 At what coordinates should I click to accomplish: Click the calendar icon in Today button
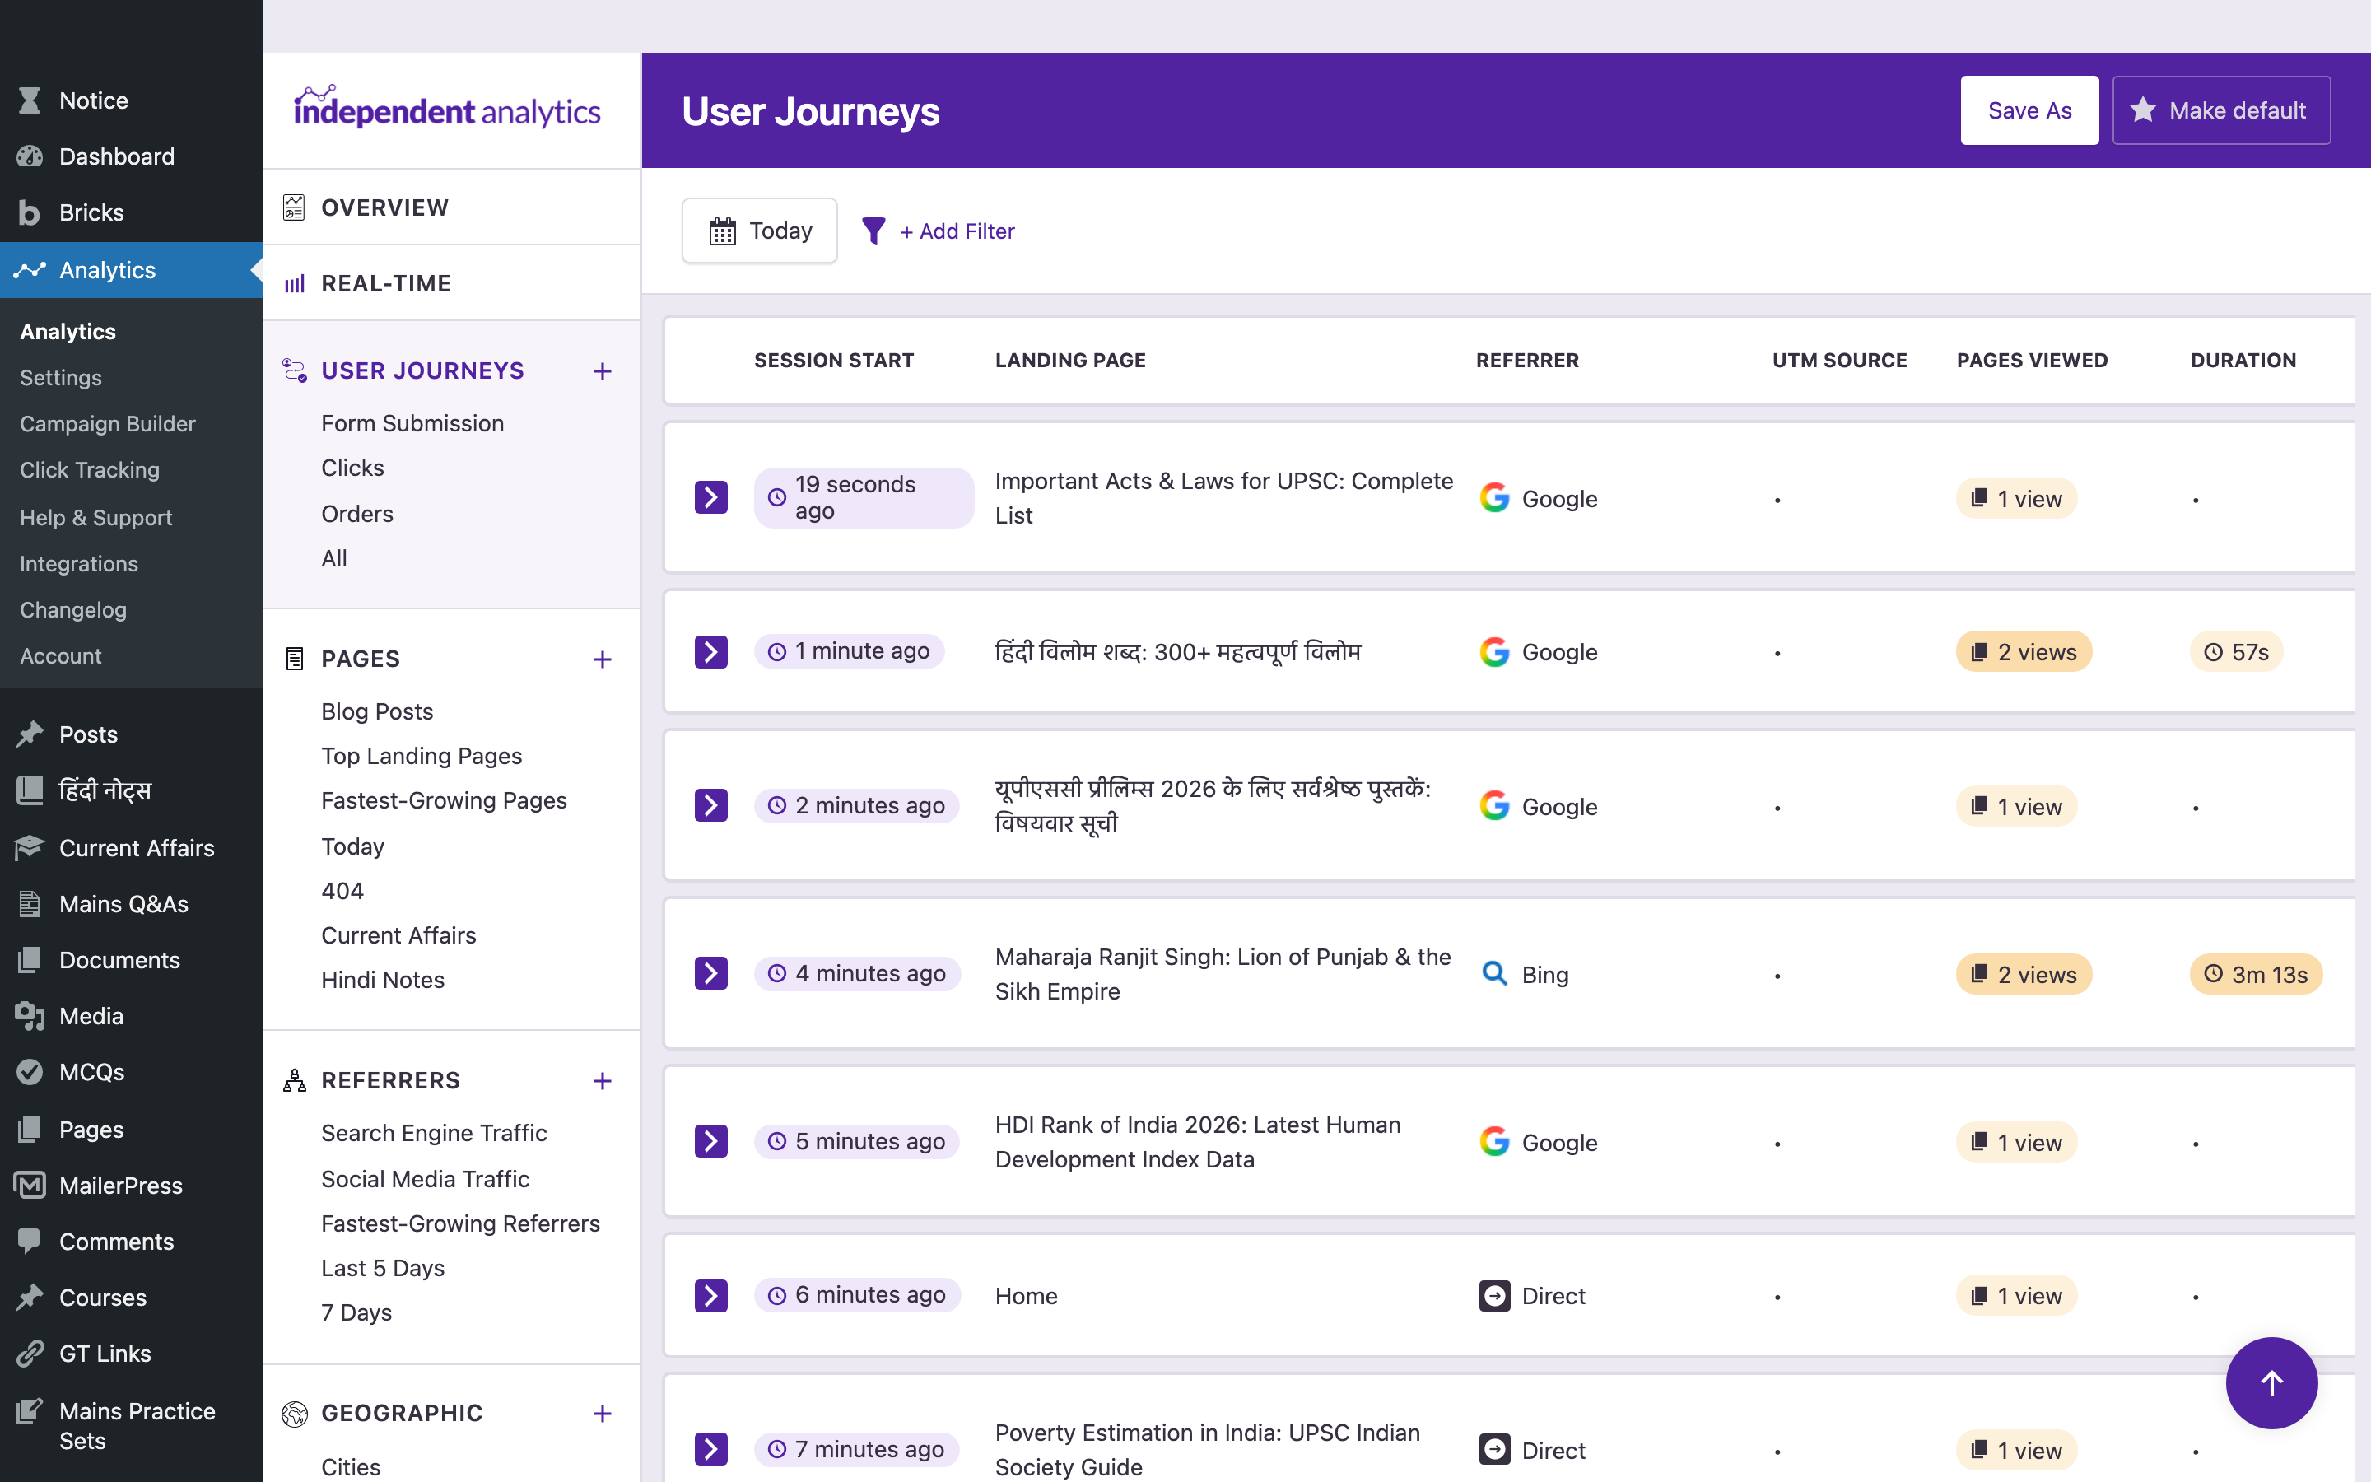point(722,231)
